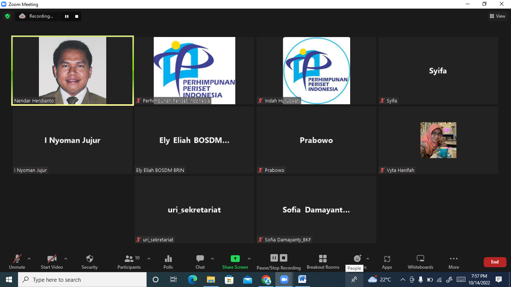Screen dimensions: 511x287
Task: Select the Sofia Damayanty_BKF tile
Action: (316, 210)
